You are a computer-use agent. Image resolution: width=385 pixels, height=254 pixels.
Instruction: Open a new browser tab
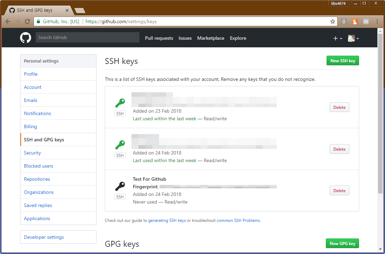click(80, 10)
